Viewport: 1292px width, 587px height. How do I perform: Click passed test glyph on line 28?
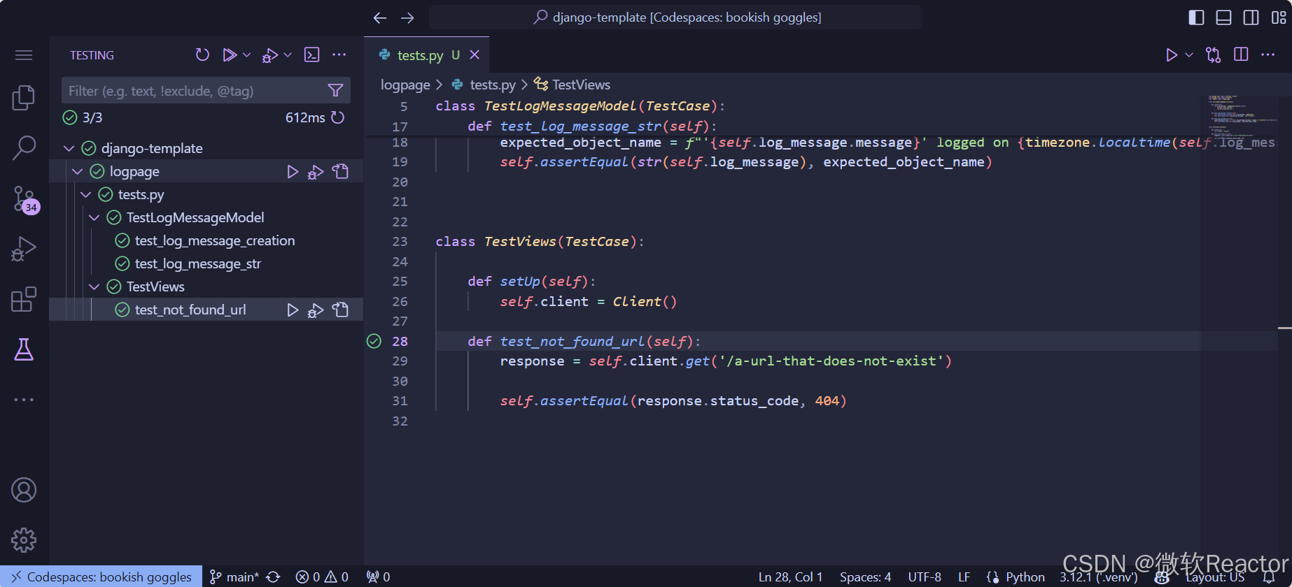(374, 341)
